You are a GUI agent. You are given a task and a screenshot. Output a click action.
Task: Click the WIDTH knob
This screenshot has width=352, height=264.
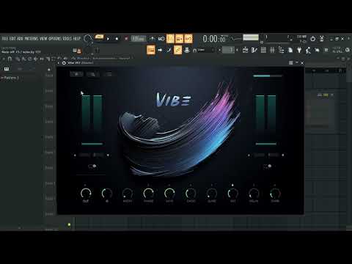128,194
